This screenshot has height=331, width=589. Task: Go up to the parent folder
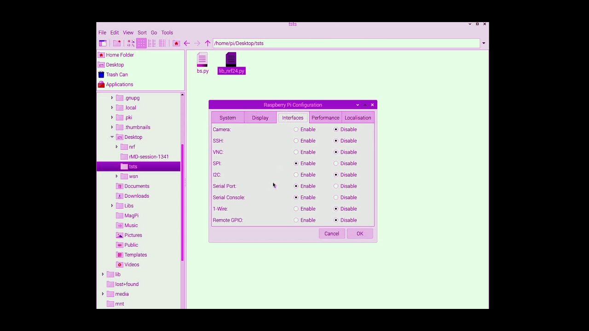(x=208, y=43)
